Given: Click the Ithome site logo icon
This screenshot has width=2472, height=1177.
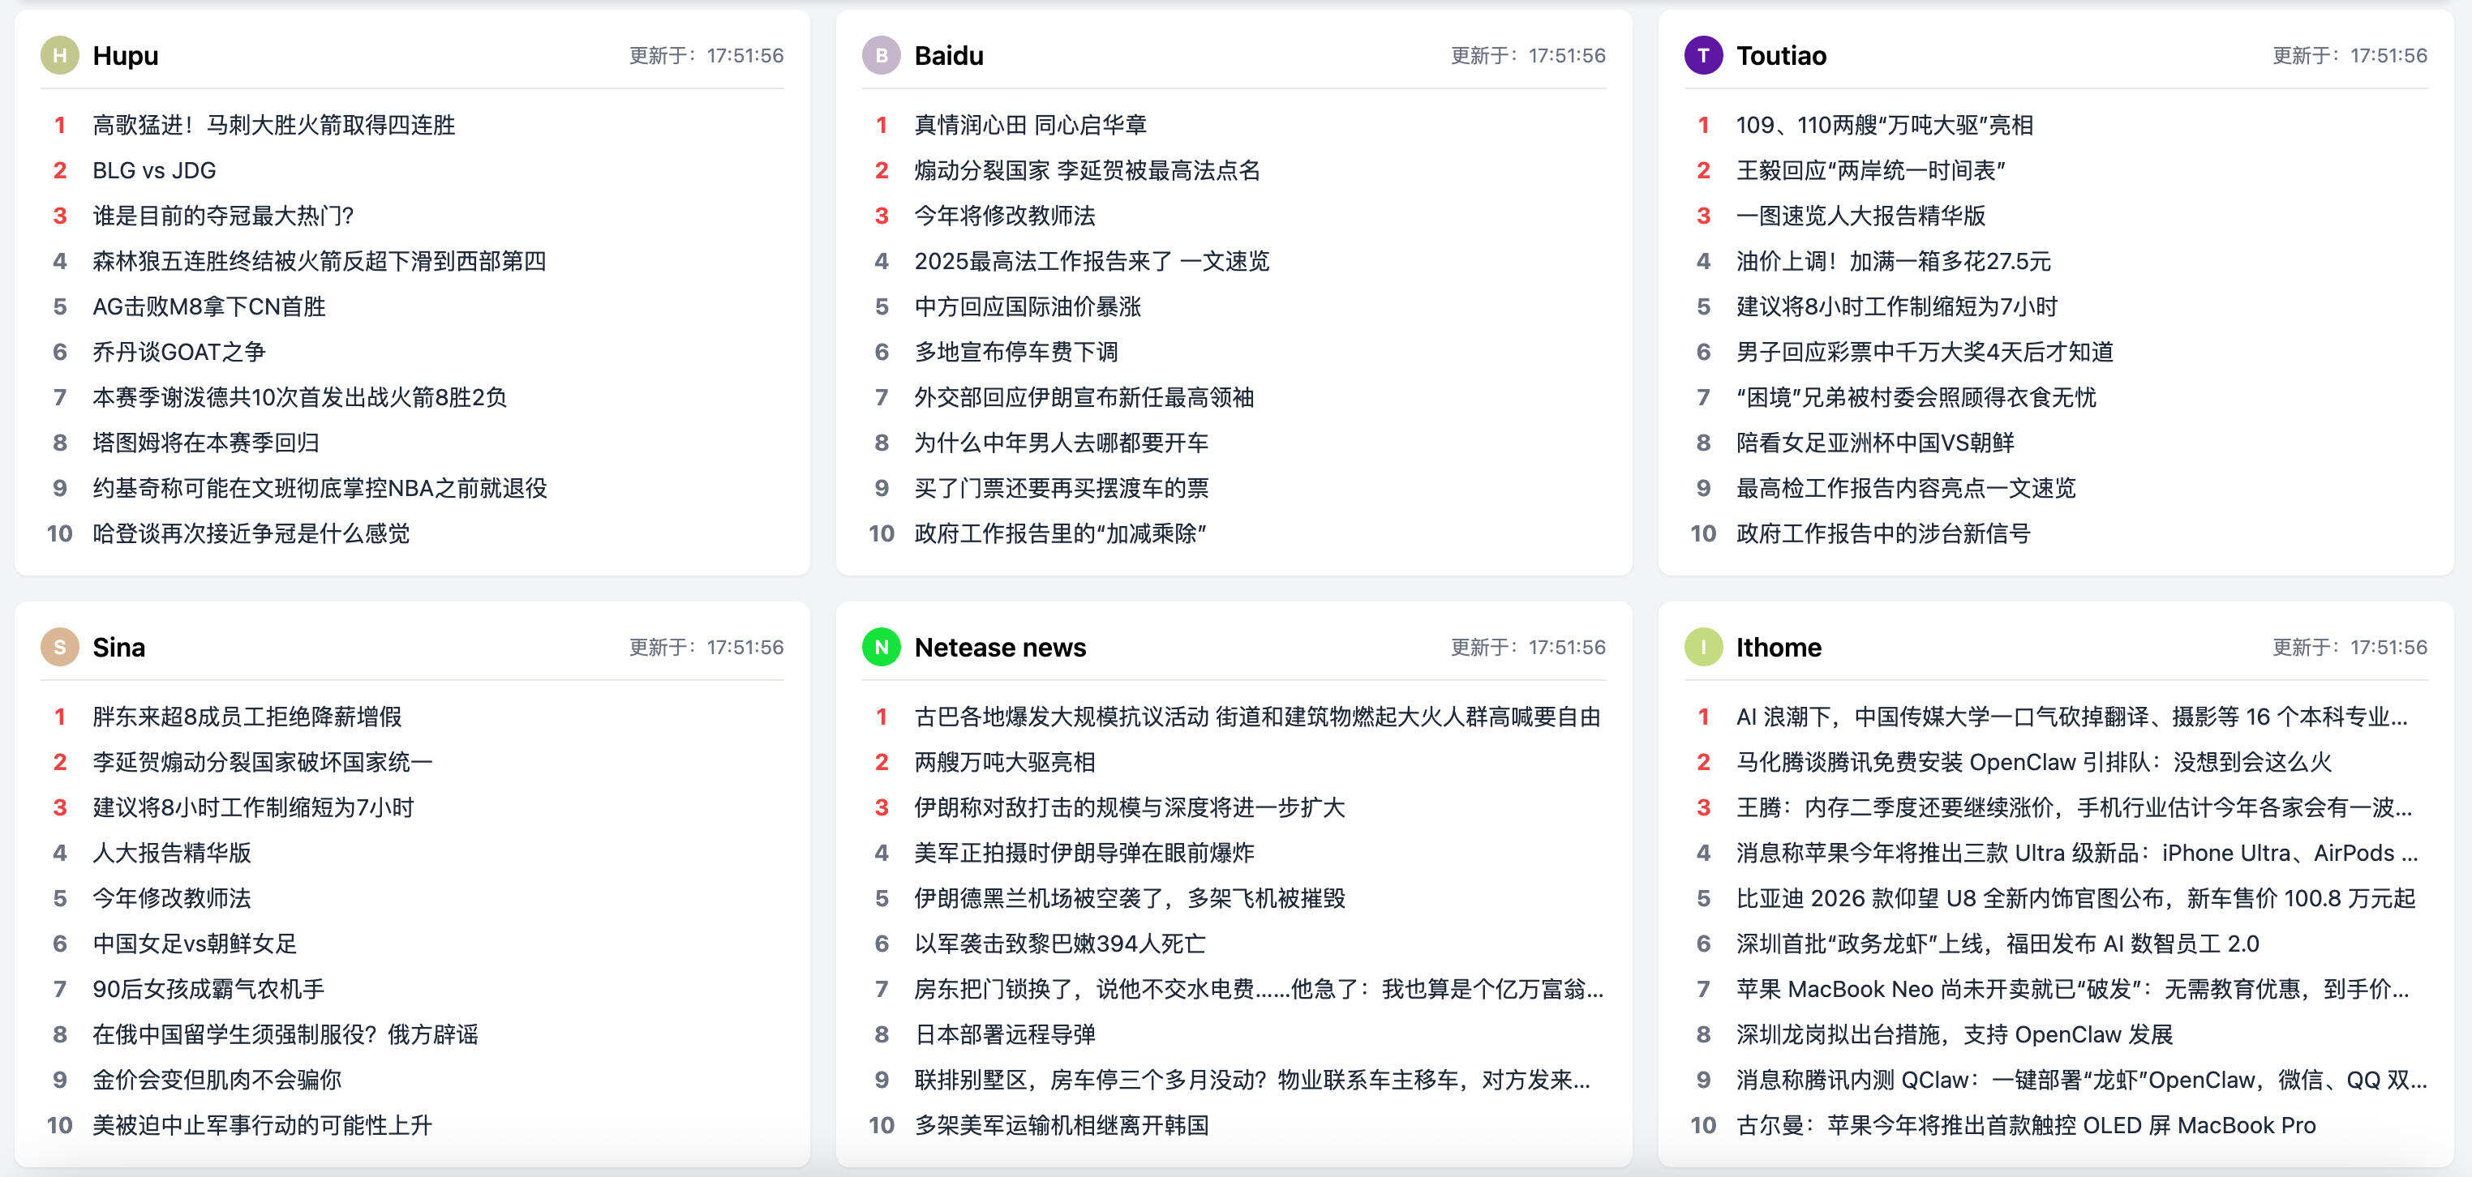Looking at the screenshot, I should (x=1704, y=647).
